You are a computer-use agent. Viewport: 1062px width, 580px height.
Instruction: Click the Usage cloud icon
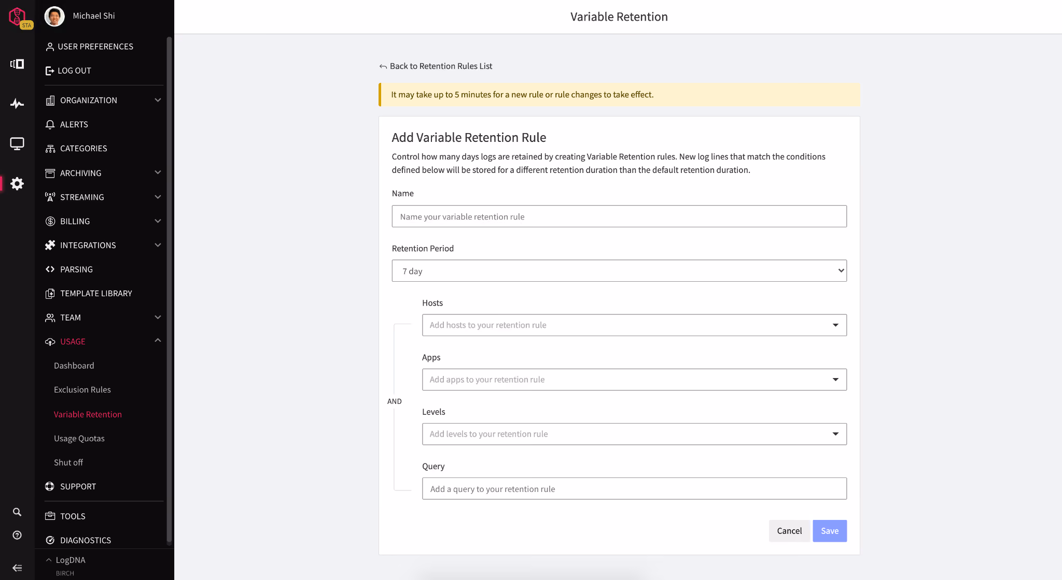[x=50, y=342]
